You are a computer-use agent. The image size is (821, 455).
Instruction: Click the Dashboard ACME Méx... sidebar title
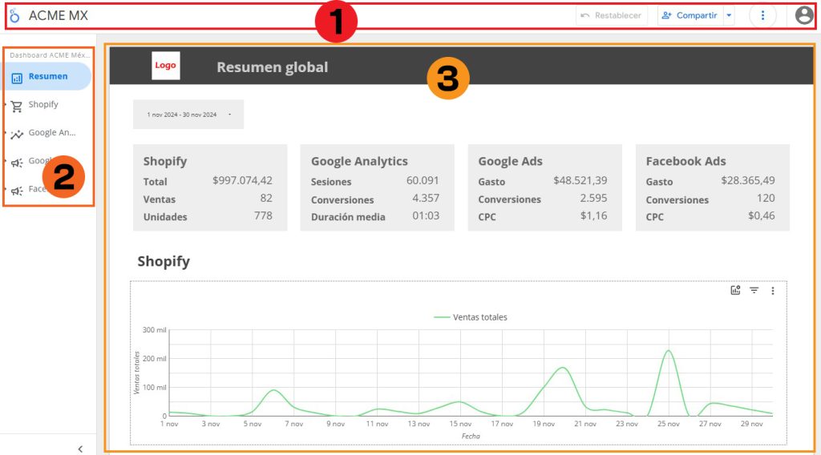[x=50, y=55]
